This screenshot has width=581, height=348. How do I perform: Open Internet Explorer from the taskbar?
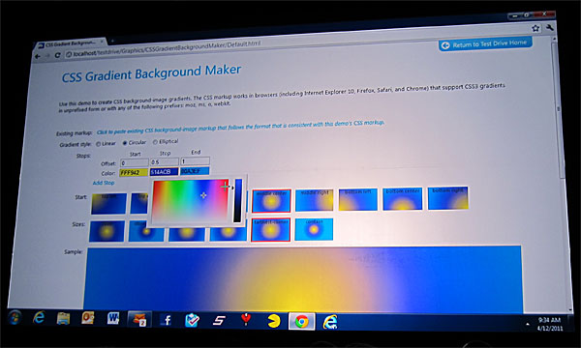(x=39, y=318)
